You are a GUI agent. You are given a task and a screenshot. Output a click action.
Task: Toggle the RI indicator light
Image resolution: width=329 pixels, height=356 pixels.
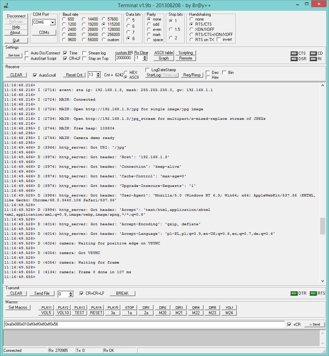(313, 59)
